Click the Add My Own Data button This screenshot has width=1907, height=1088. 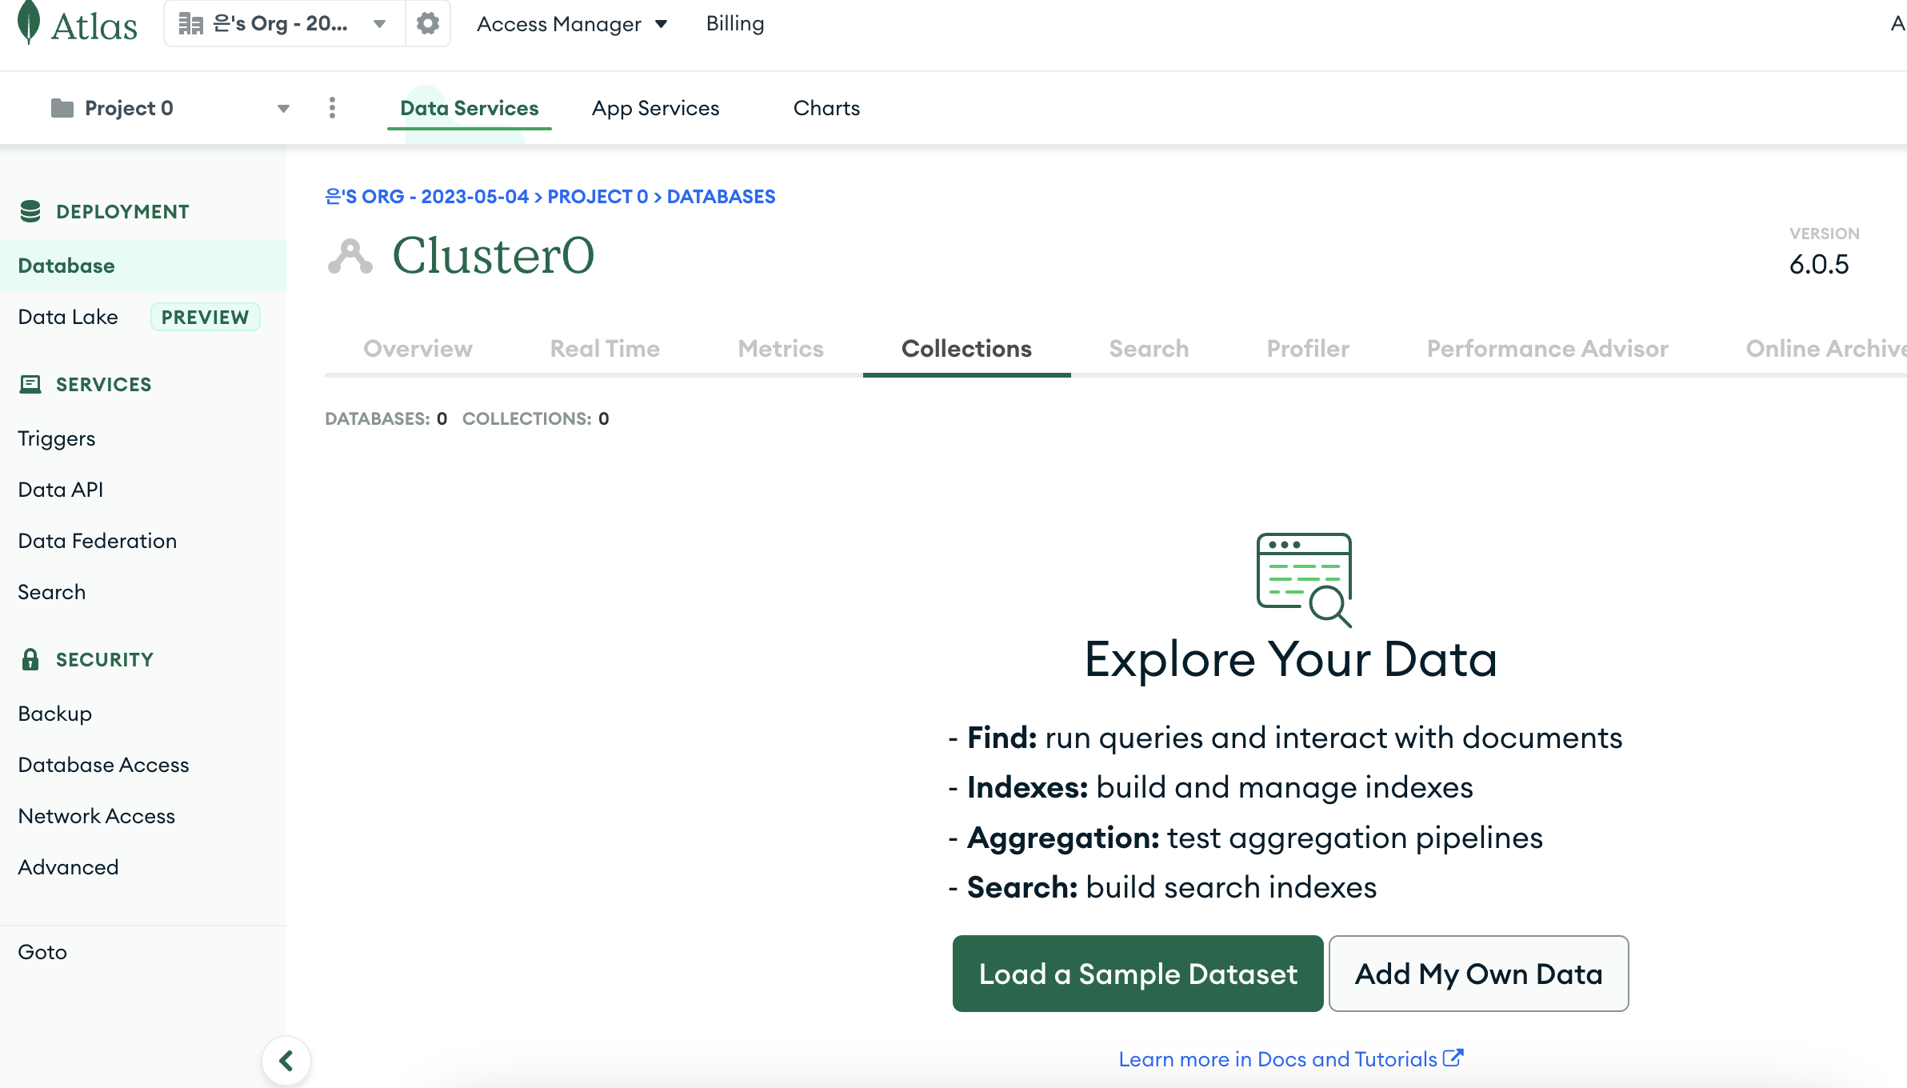(1479, 974)
